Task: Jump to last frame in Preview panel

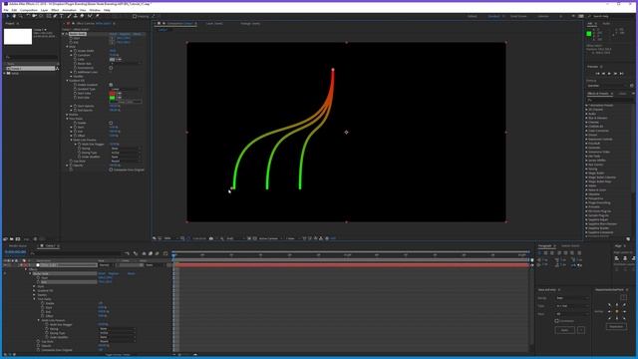Action: coord(621,74)
